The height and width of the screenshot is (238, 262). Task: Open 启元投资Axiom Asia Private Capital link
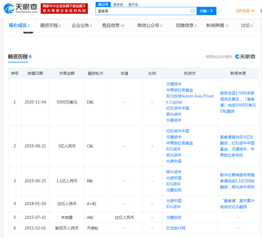click(190, 99)
